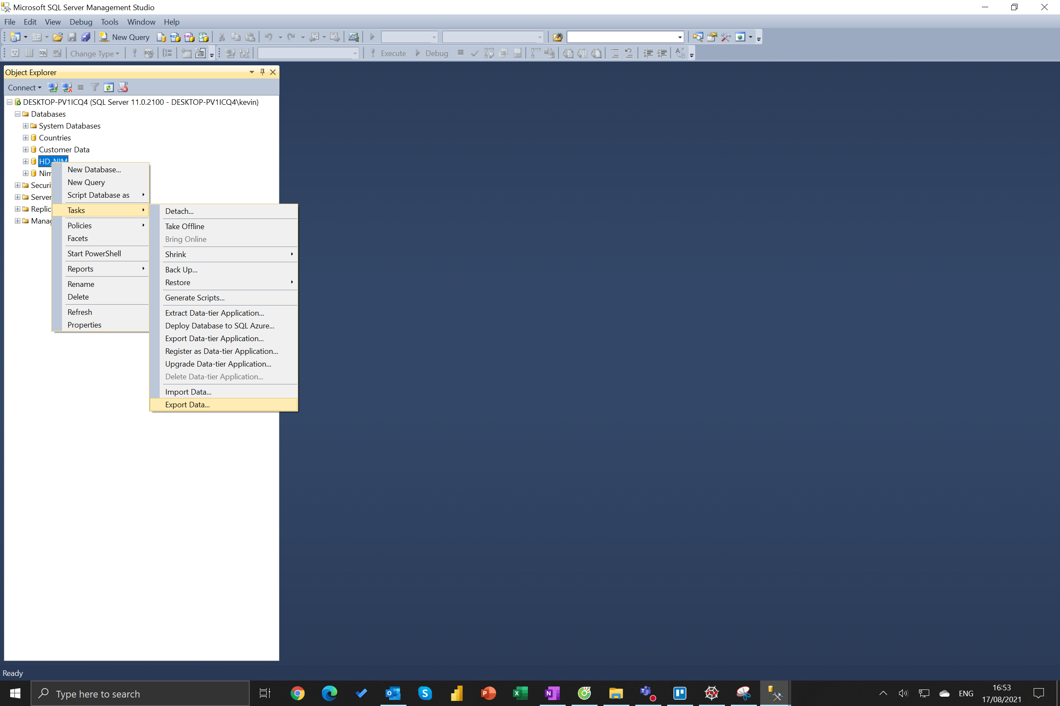
Task: Click the Object Explorer Refresh icon
Action: [109, 87]
